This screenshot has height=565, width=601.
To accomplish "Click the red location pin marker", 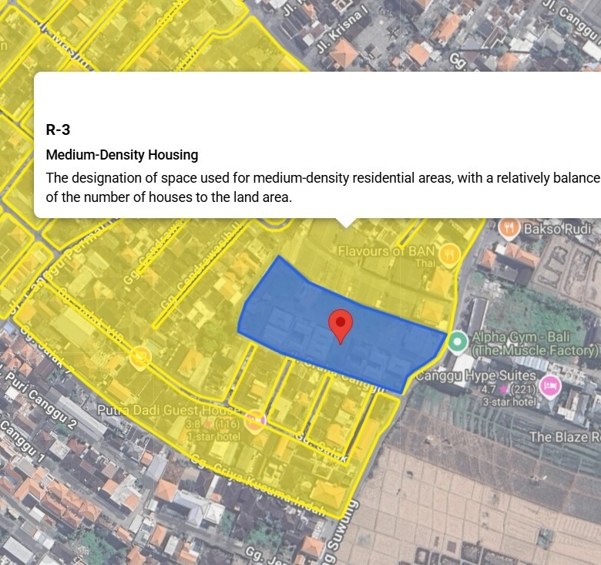I will tap(340, 325).
